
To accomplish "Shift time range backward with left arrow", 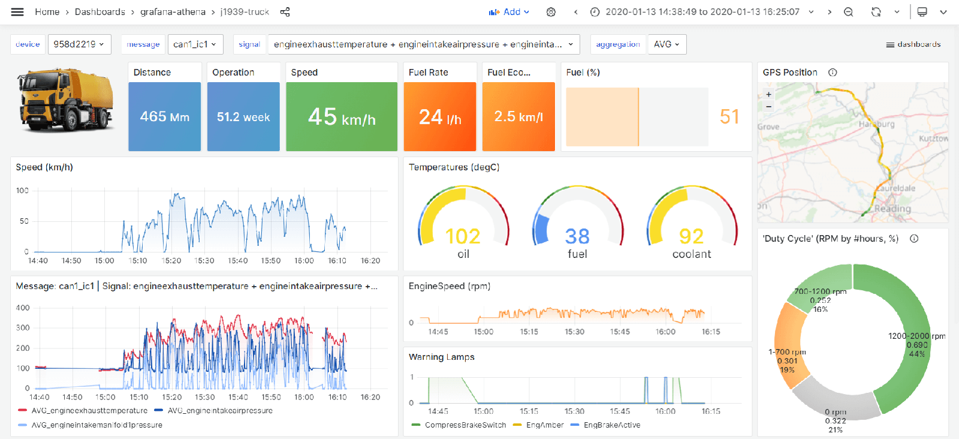I will [576, 12].
